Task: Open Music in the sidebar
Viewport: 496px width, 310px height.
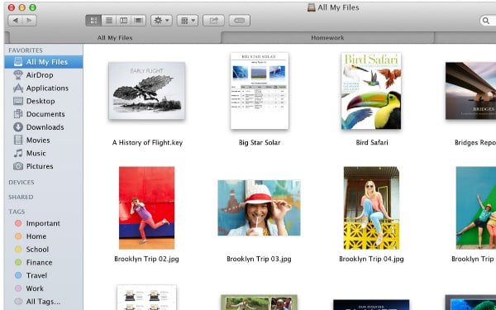Action: click(44, 153)
